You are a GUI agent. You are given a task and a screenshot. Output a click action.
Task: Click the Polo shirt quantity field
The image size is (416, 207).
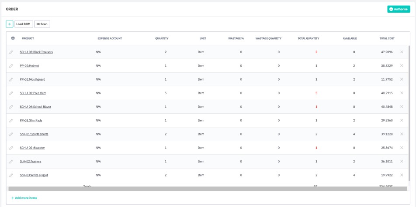(166, 93)
